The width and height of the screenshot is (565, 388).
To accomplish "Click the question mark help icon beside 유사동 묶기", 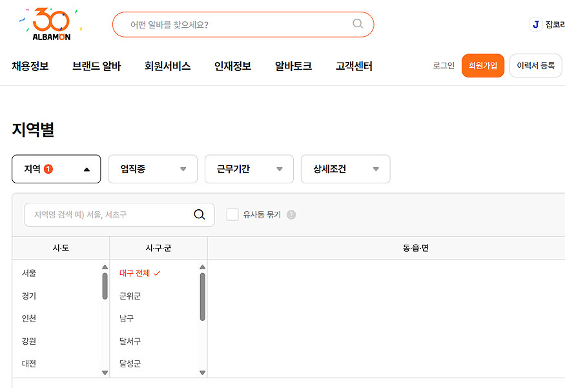I will pyautogui.click(x=291, y=215).
